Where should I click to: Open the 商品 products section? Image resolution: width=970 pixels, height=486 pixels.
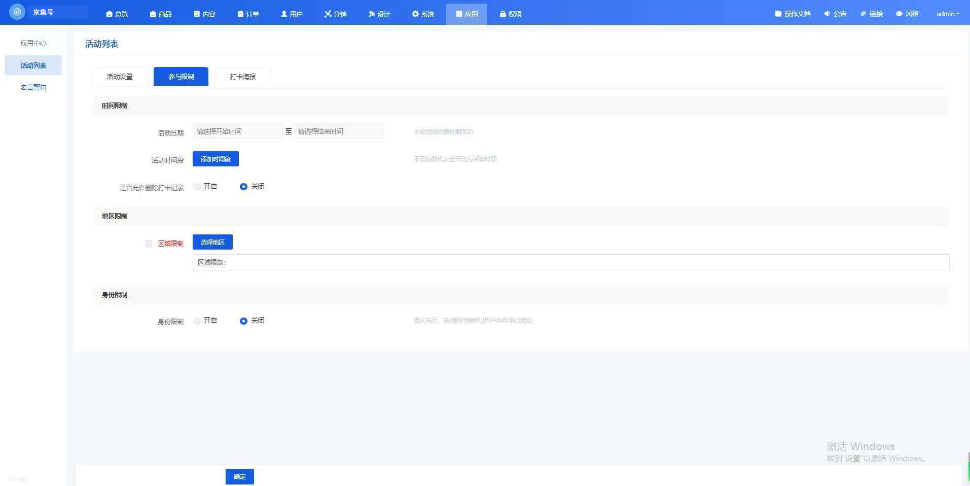click(x=161, y=14)
